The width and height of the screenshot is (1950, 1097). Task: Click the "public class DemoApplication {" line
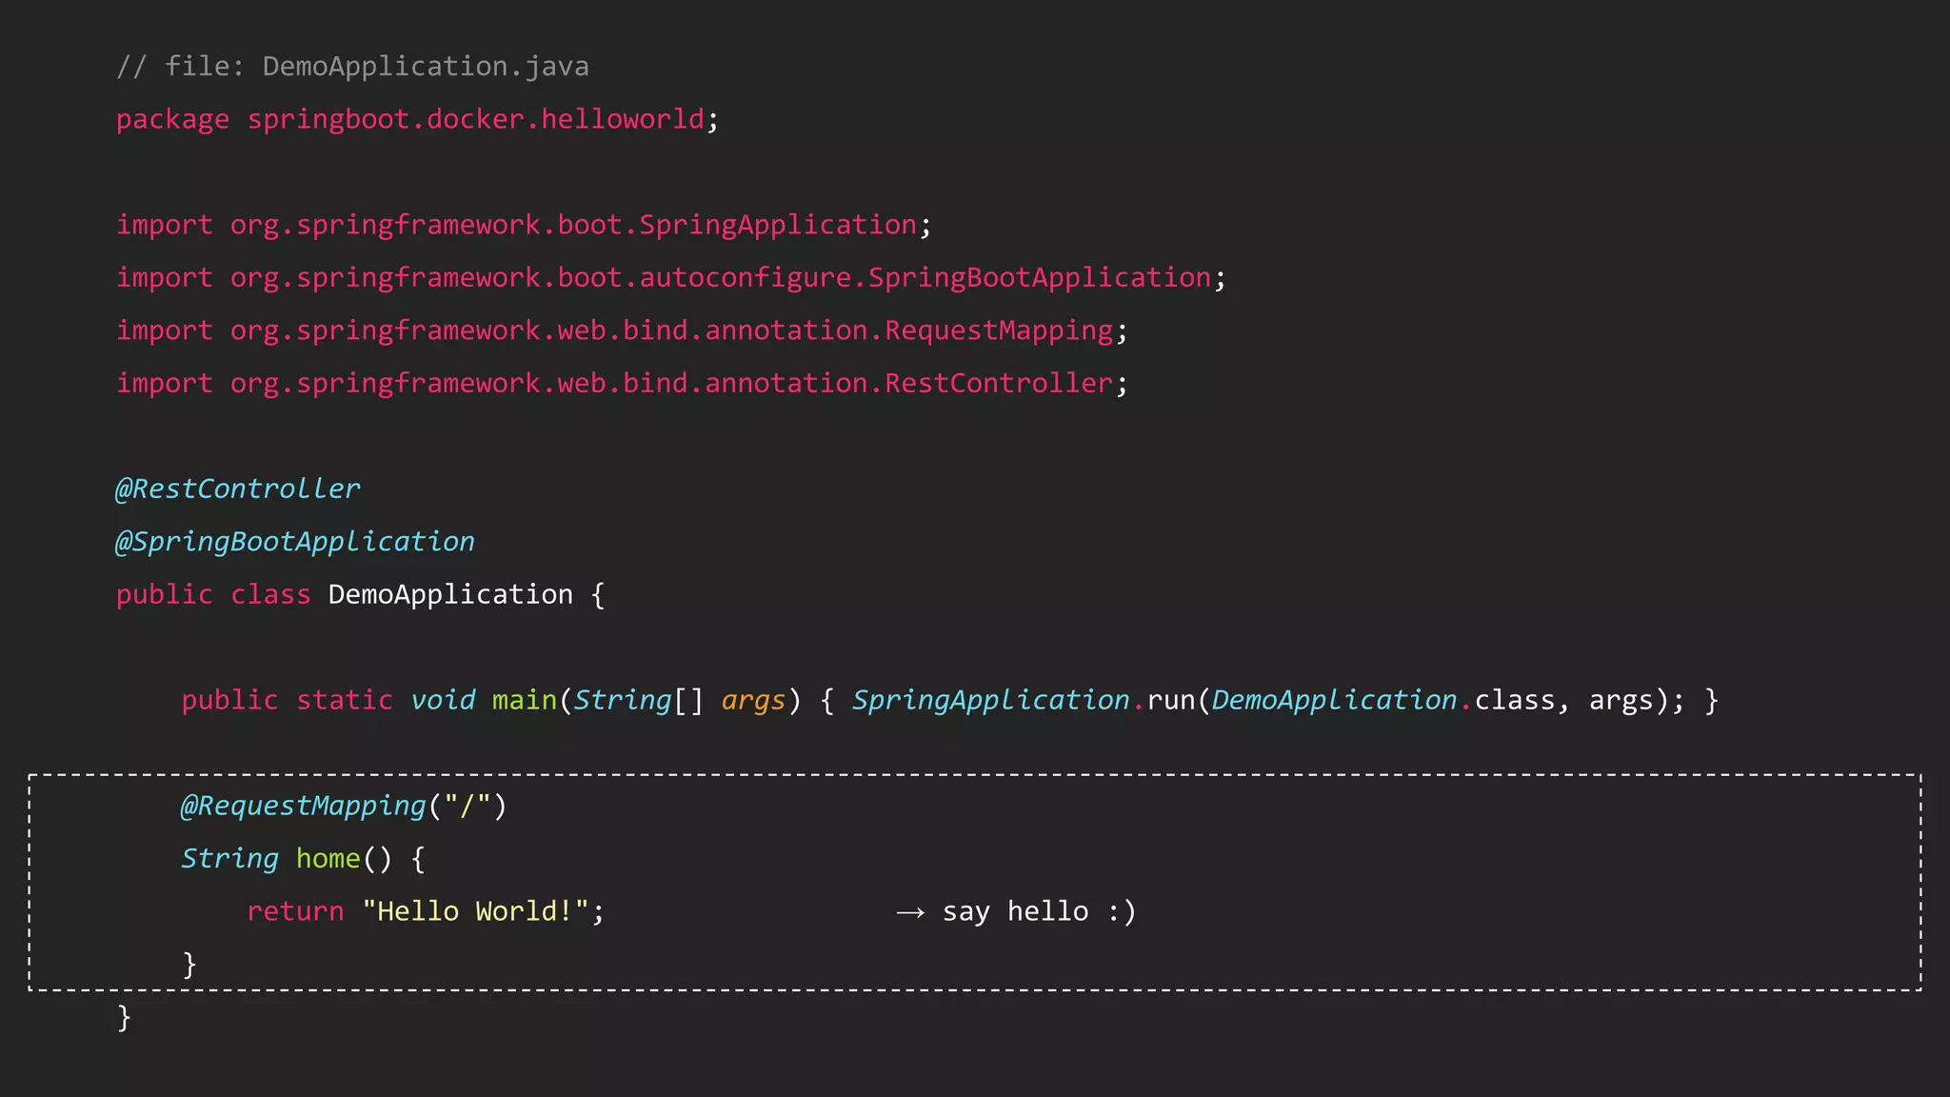[x=361, y=595]
